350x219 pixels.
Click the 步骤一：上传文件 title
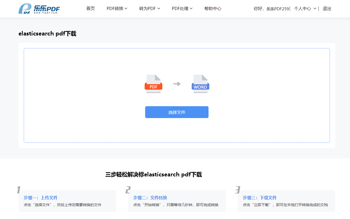point(41,198)
